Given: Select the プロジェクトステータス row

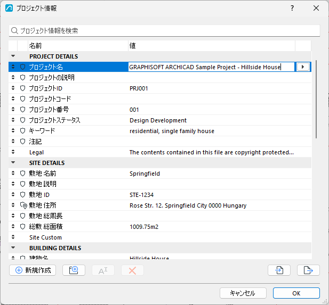Looking at the screenshot, I should [x=160, y=120].
